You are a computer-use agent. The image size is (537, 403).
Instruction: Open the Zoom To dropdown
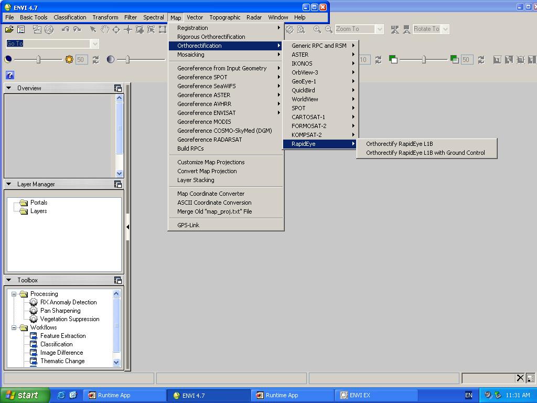coord(380,29)
